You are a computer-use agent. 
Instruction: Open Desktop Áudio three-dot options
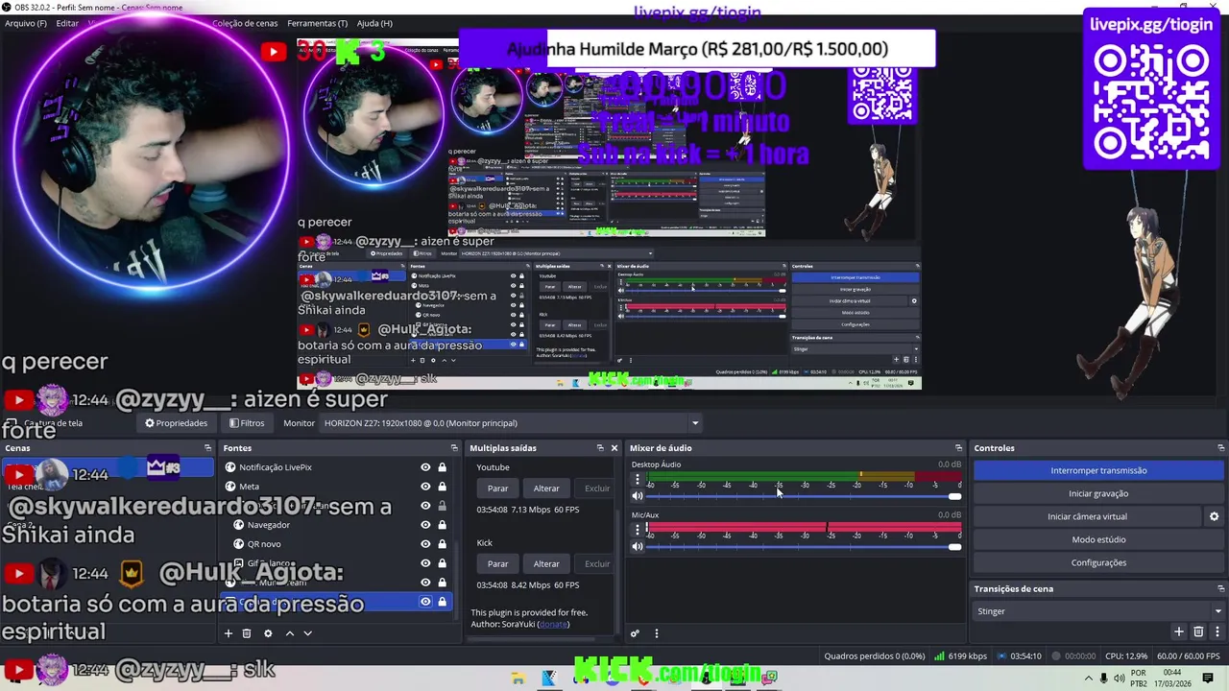point(637,479)
